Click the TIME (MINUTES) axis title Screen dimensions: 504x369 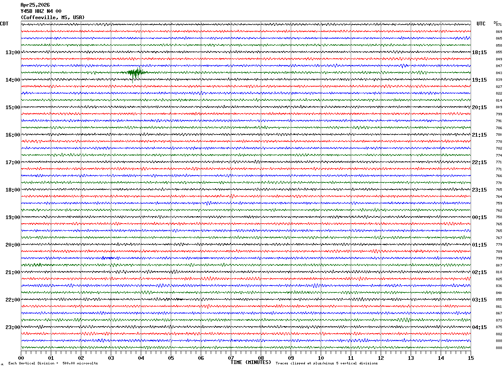(x=251, y=362)
